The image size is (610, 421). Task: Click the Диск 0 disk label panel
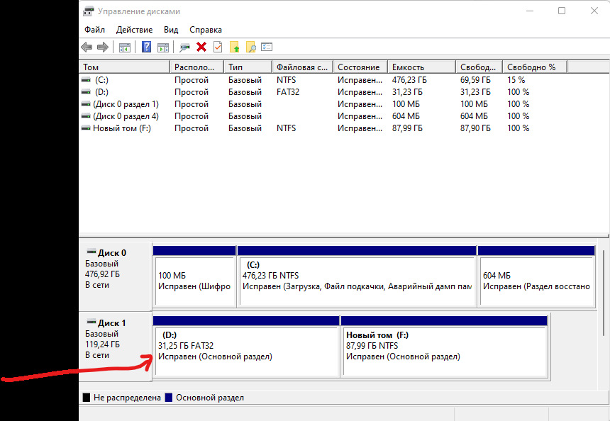[x=115, y=276]
